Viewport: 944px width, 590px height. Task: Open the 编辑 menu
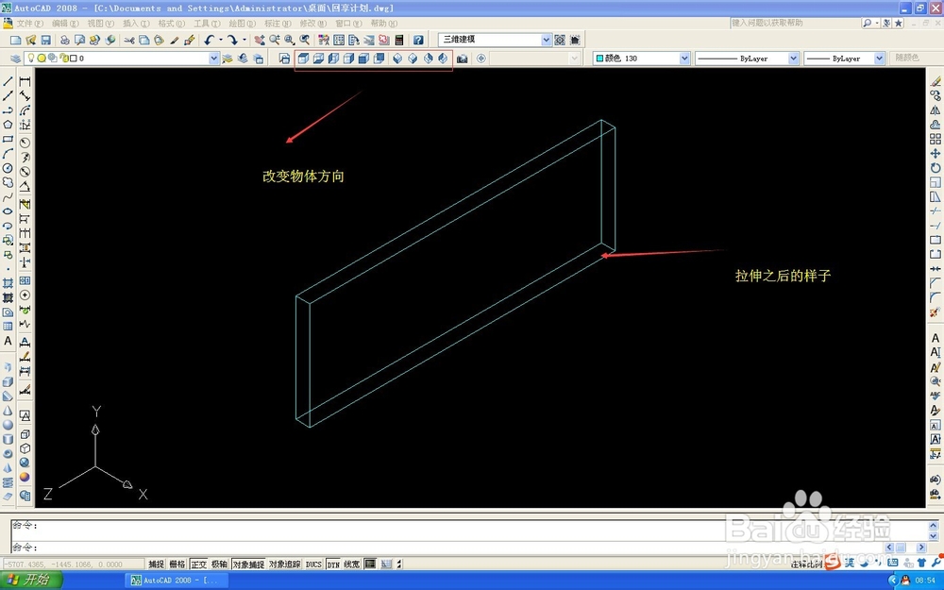click(x=65, y=24)
